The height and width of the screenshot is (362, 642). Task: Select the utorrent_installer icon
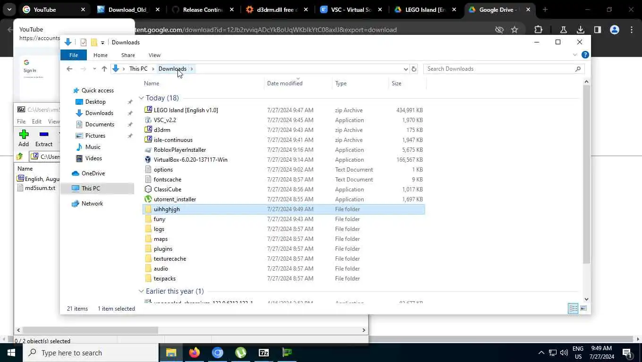[x=148, y=199]
